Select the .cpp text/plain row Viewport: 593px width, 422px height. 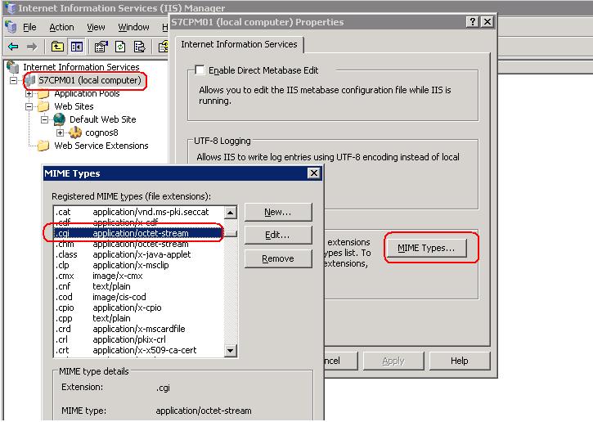[x=138, y=318]
